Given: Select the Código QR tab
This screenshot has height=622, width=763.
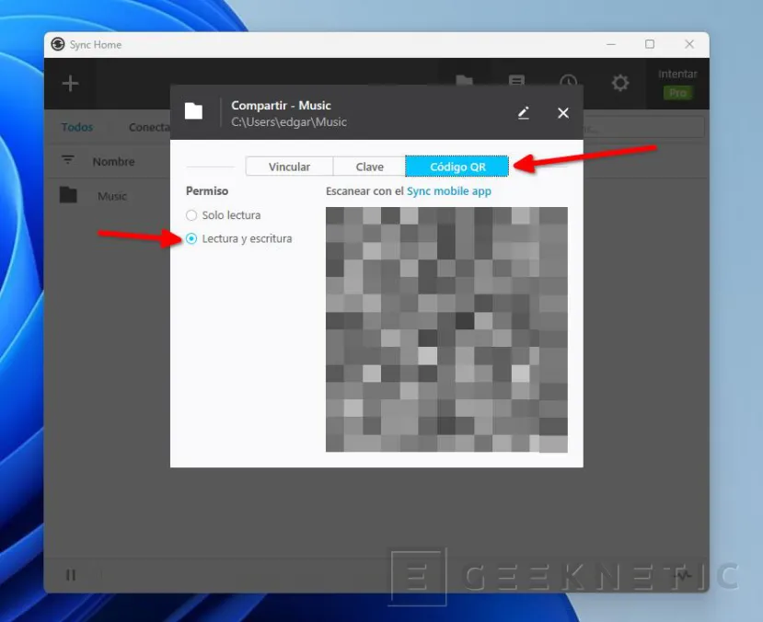Looking at the screenshot, I should (457, 167).
